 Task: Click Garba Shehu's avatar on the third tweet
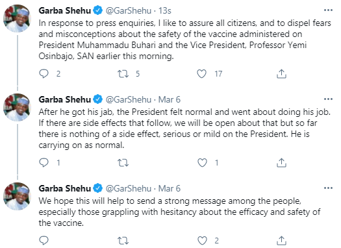[17, 196]
